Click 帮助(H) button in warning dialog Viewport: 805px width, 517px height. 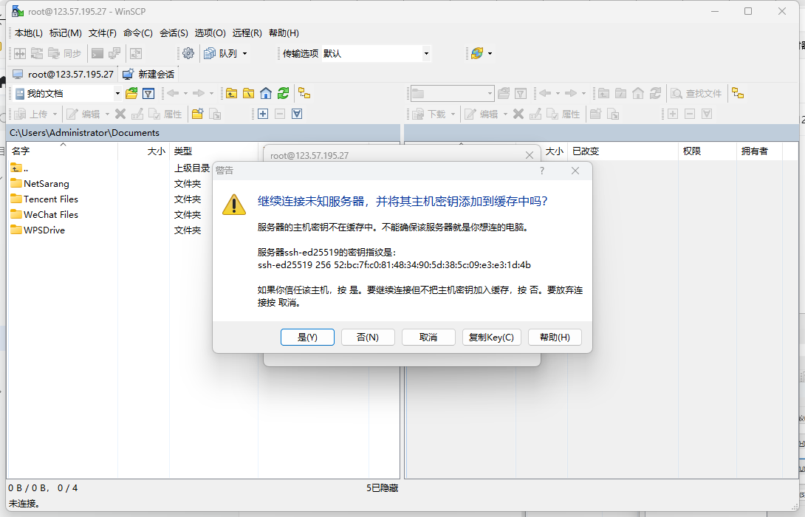[x=555, y=338]
